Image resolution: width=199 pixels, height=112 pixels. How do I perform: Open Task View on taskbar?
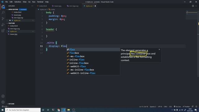point(48,110)
